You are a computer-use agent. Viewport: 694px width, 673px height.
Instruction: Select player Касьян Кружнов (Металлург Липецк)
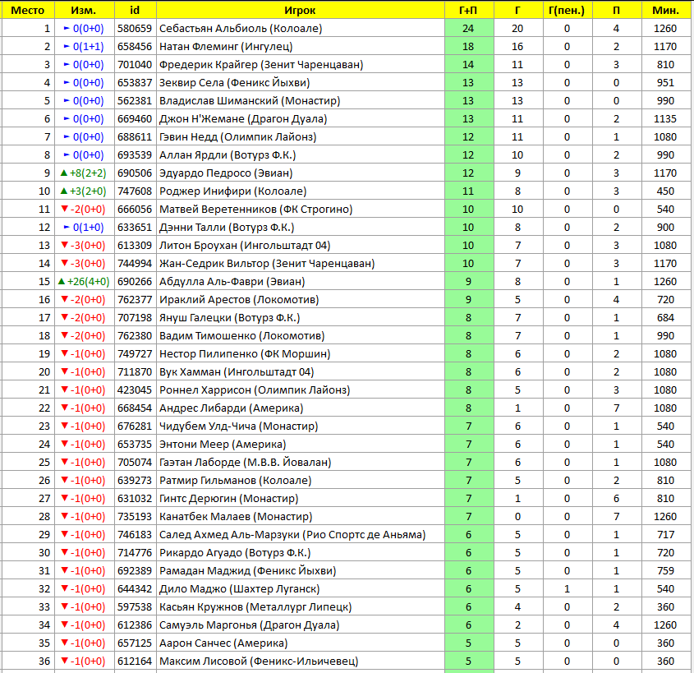pos(255,607)
